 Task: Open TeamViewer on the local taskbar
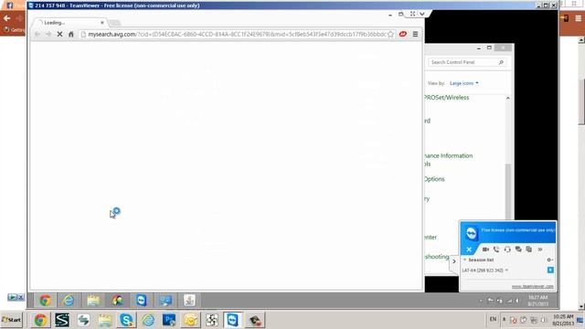pos(233,320)
